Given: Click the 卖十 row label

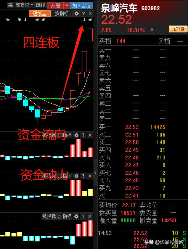Looking at the screenshot, I should click(x=105, y=50).
